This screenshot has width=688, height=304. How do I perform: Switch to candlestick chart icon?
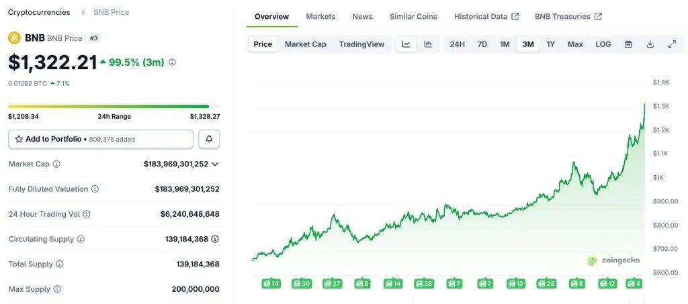tap(427, 44)
